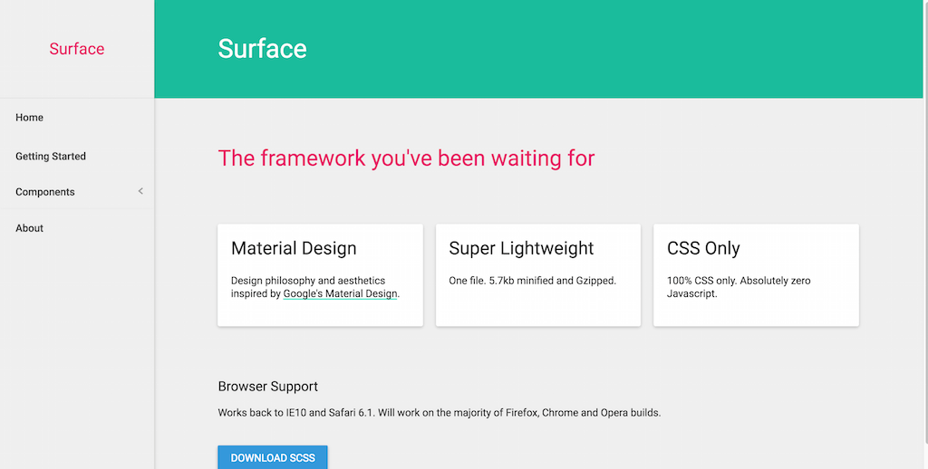Click the white Surface title in header
Screen dimensions: 928x469
point(262,49)
